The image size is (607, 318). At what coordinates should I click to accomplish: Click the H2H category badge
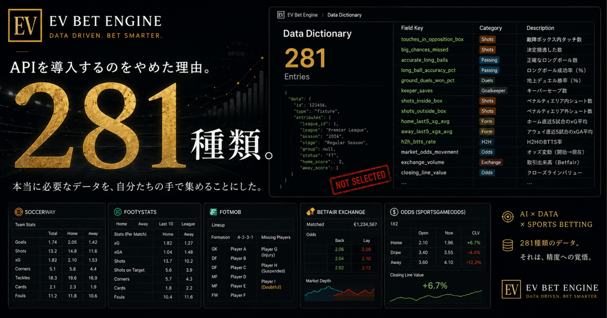coord(486,141)
